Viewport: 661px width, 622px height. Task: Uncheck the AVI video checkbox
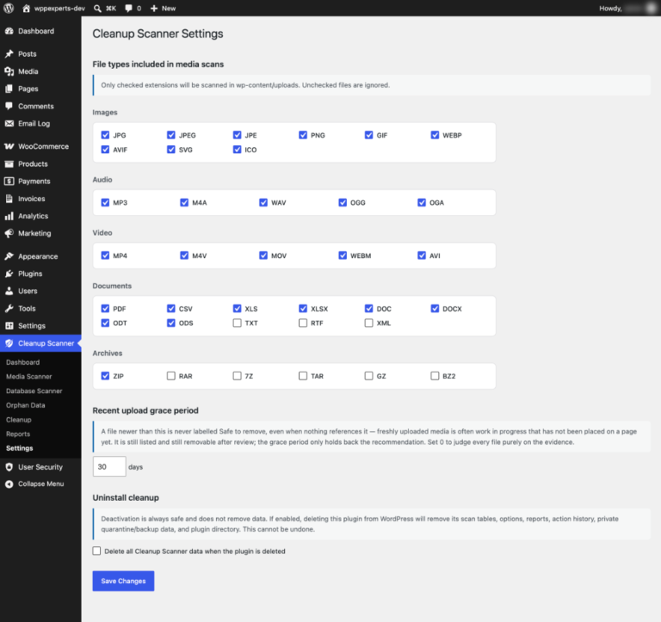(x=422, y=256)
